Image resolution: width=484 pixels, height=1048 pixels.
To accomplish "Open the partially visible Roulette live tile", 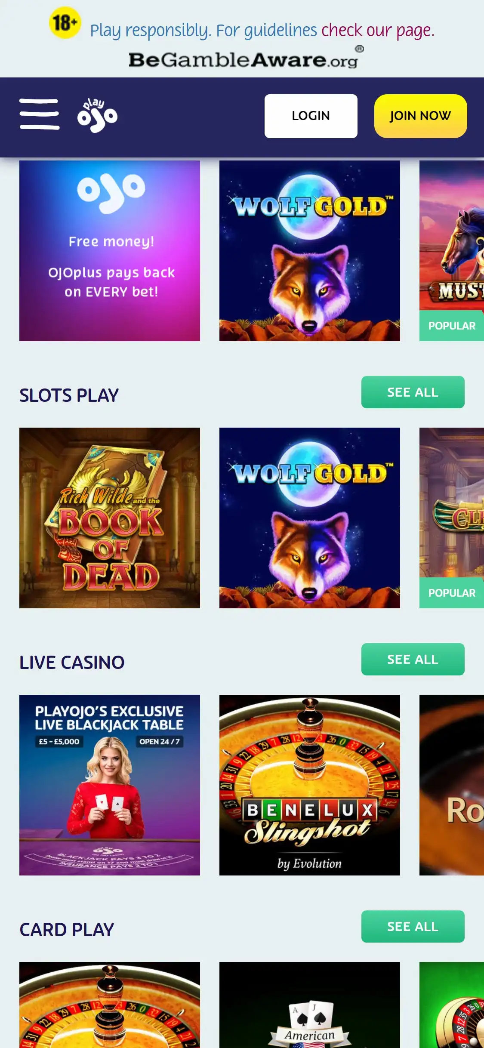I will click(452, 785).
